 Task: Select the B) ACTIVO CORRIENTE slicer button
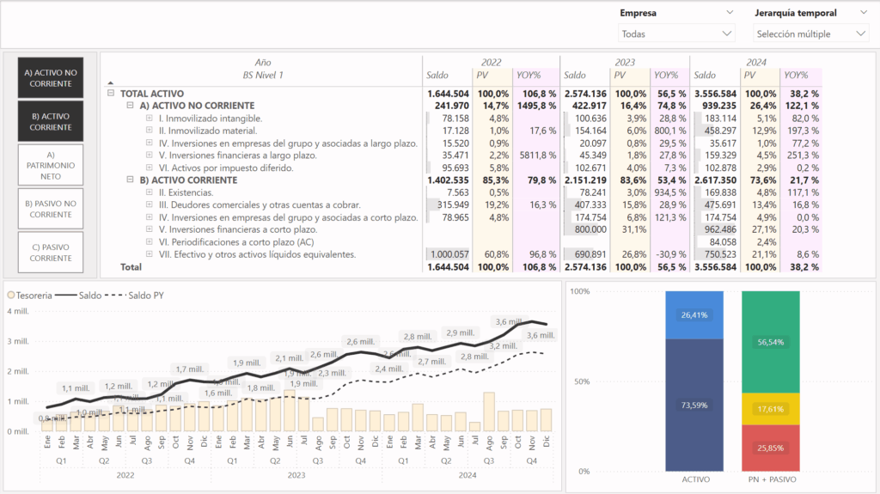(x=51, y=121)
